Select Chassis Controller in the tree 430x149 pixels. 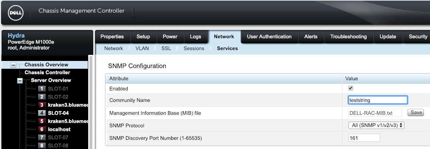tap(47, 72)
